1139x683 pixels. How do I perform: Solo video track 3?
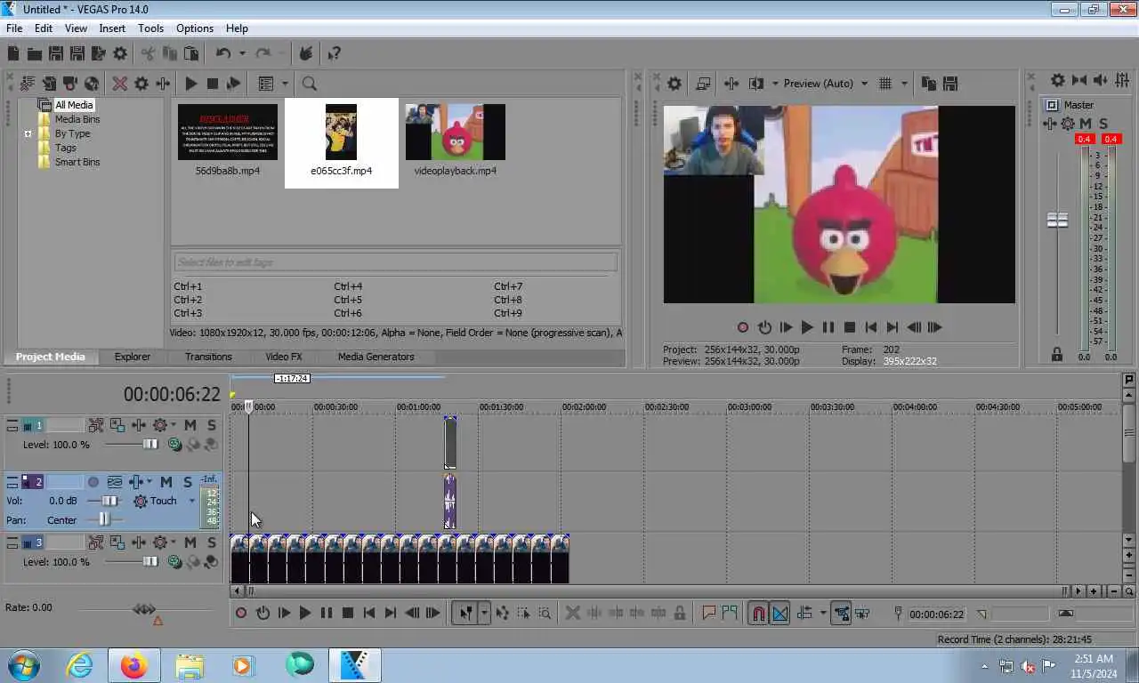click(x=212, y=542)
